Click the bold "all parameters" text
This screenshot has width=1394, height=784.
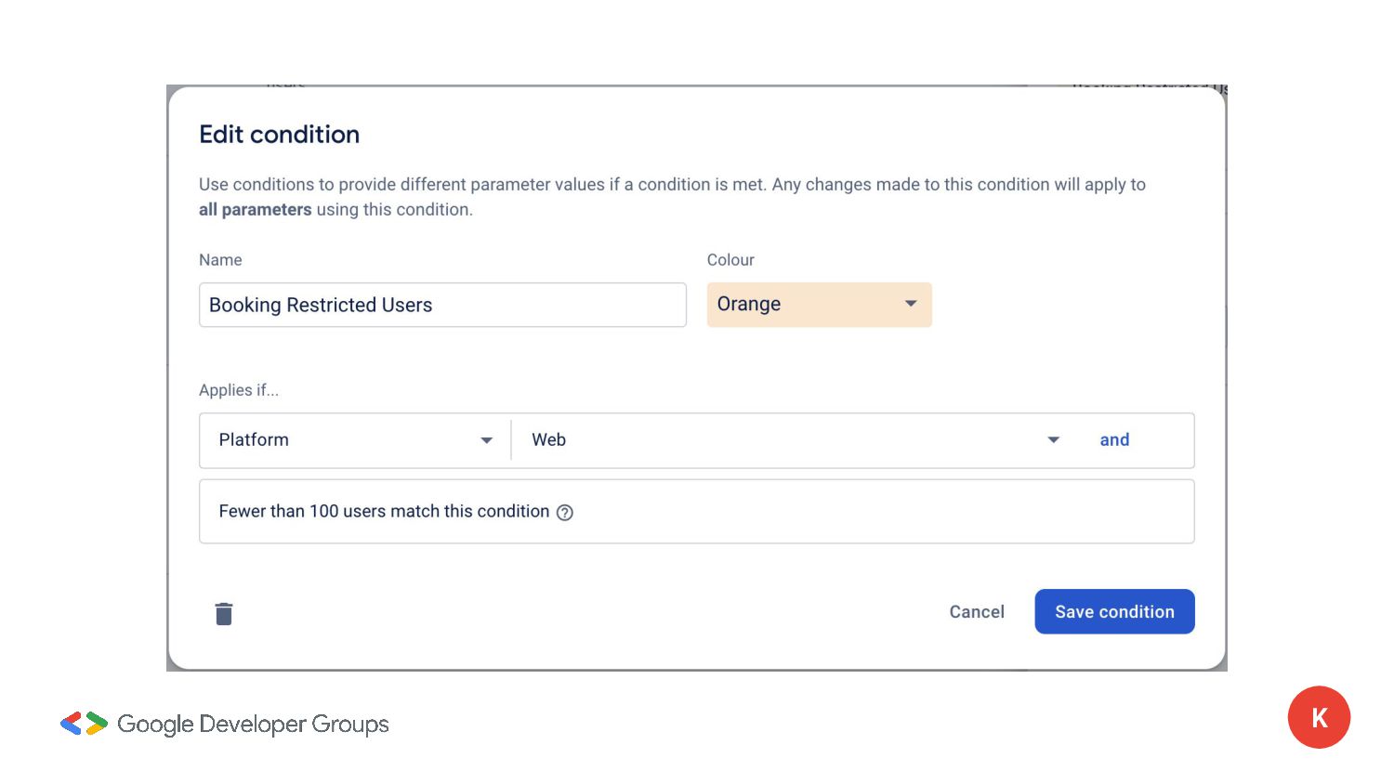point(255,210)
